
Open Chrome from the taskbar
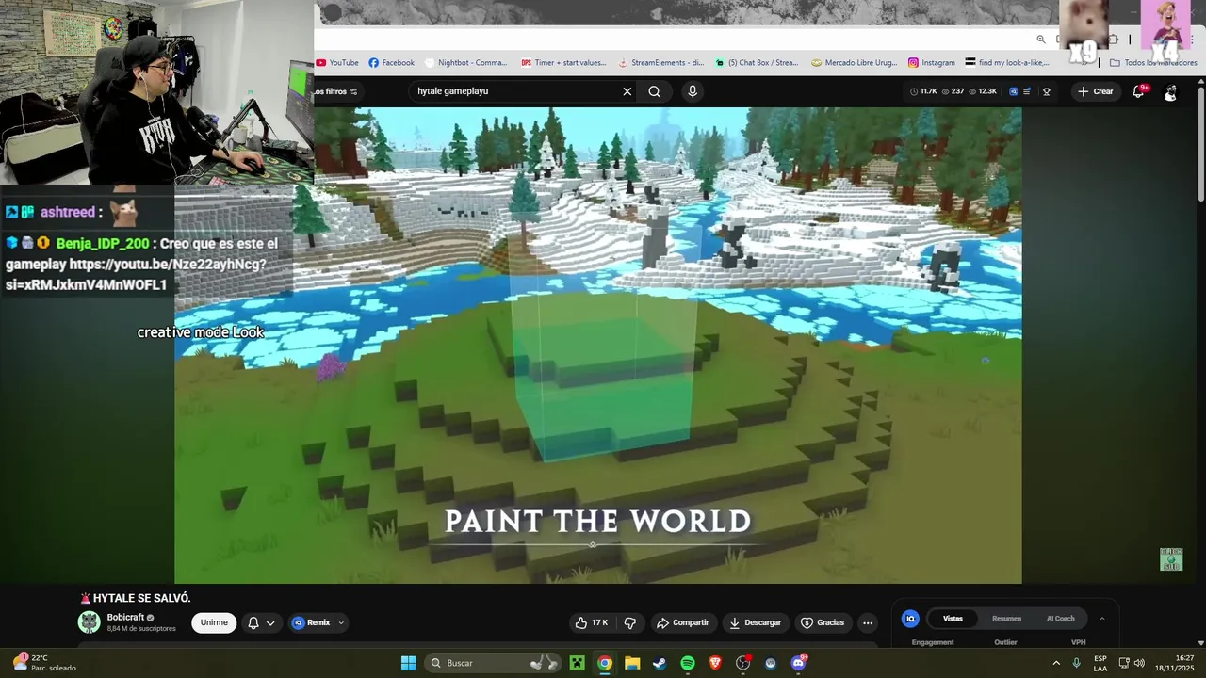[605, 663]
